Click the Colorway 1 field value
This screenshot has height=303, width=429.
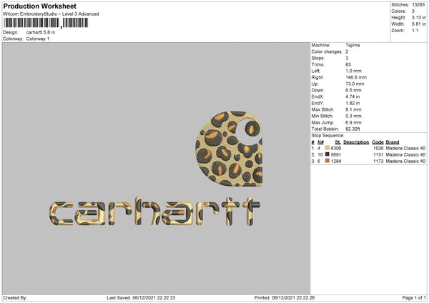(39, 39)
